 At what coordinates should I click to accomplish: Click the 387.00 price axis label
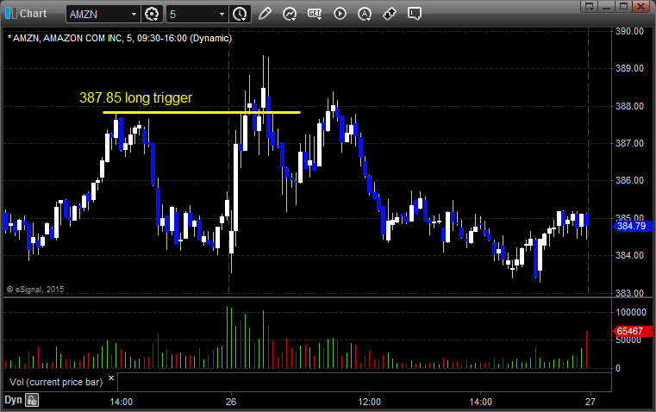coord(629,143)
